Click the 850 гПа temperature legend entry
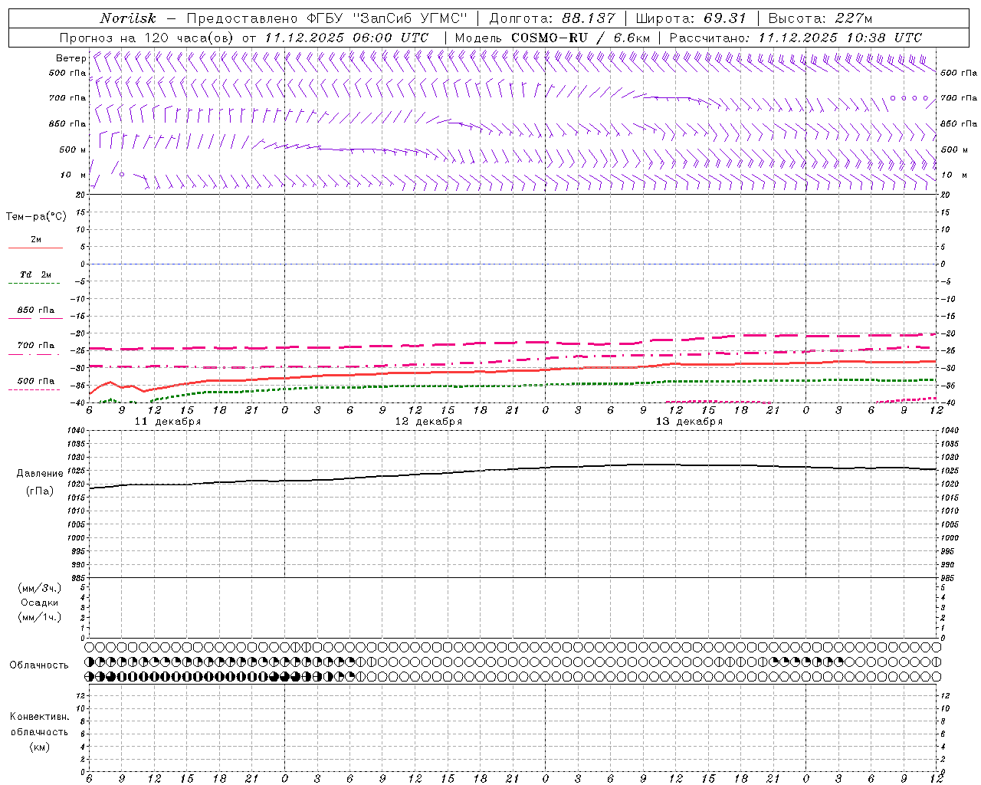The image size is (981, 785). click(36, 310)
